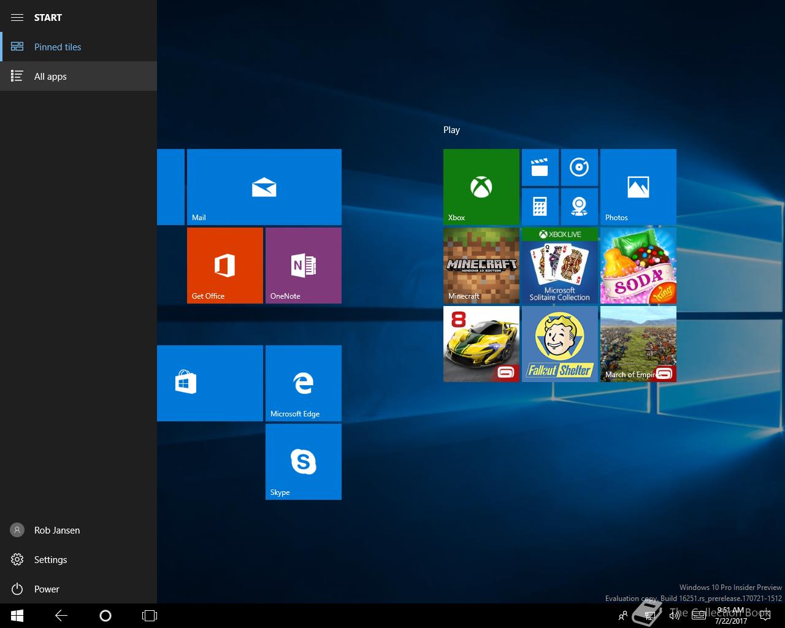This screenshot has height=628, width=785.
Task: Open the Mail tile
Action: coord(264,187)
